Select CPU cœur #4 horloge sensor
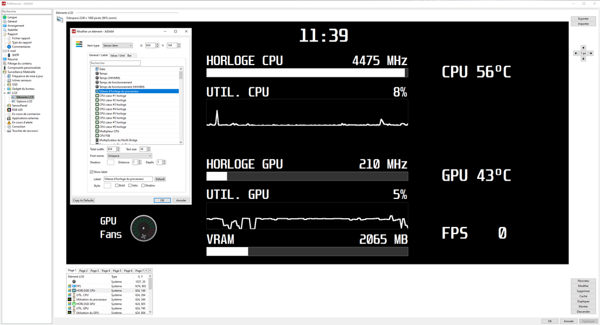 click(x=112, y=109)
